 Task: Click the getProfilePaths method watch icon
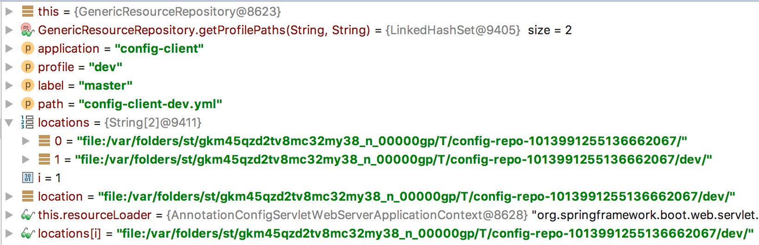28,30
